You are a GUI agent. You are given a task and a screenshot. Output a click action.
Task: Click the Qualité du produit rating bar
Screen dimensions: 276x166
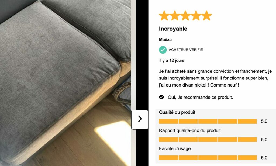coord(208,121)
